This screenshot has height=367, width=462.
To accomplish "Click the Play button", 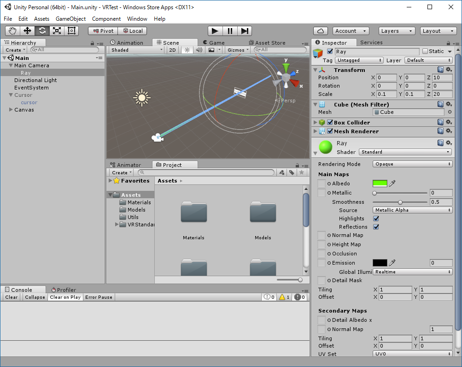I will [215, 31].
